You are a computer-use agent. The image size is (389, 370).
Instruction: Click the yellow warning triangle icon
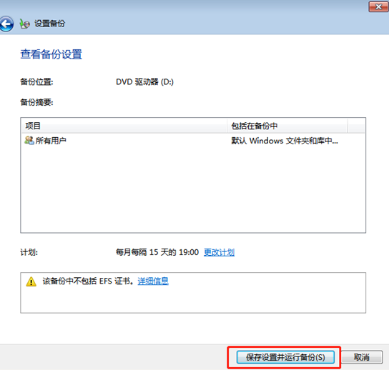pos(31,281)
